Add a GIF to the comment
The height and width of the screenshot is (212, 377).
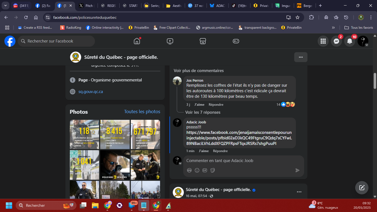(x=205, y=170)
